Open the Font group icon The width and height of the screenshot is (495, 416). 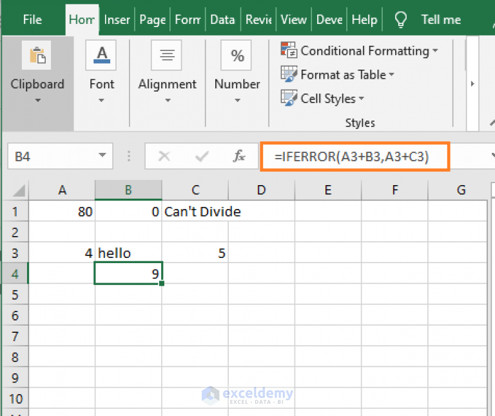(x=101, y=56)
